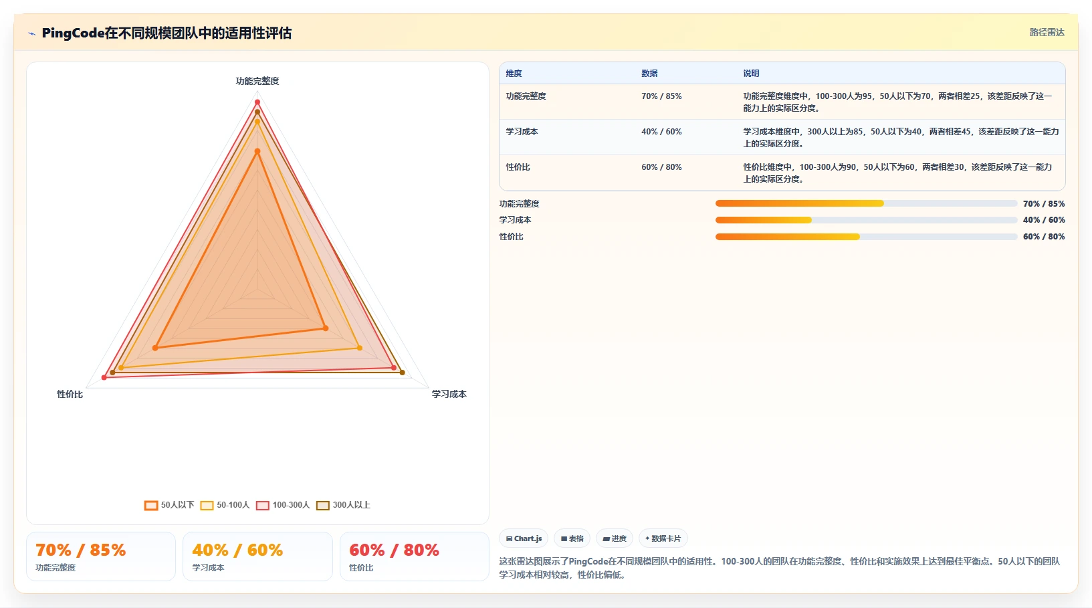The width and height of the screenshot is (1092, 608).
Task: Toggle the 50-100人 legend series
Action: pyautogui.click(x=225, y=505)
